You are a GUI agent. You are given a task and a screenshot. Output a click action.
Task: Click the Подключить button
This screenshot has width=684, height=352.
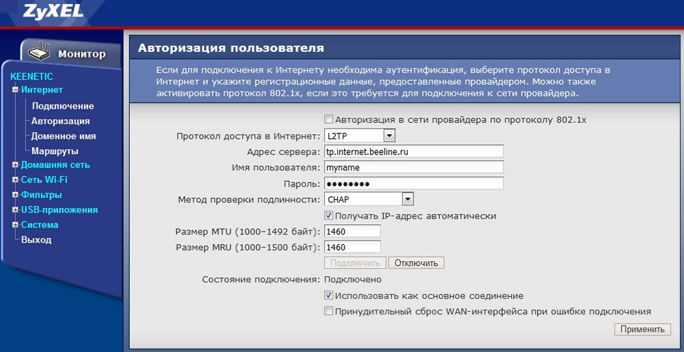(355, 262)
